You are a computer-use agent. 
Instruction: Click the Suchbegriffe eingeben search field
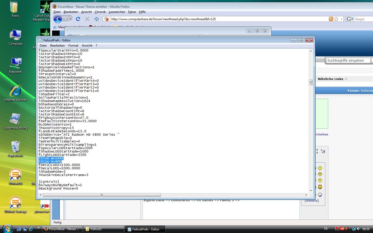pos(348,60)
